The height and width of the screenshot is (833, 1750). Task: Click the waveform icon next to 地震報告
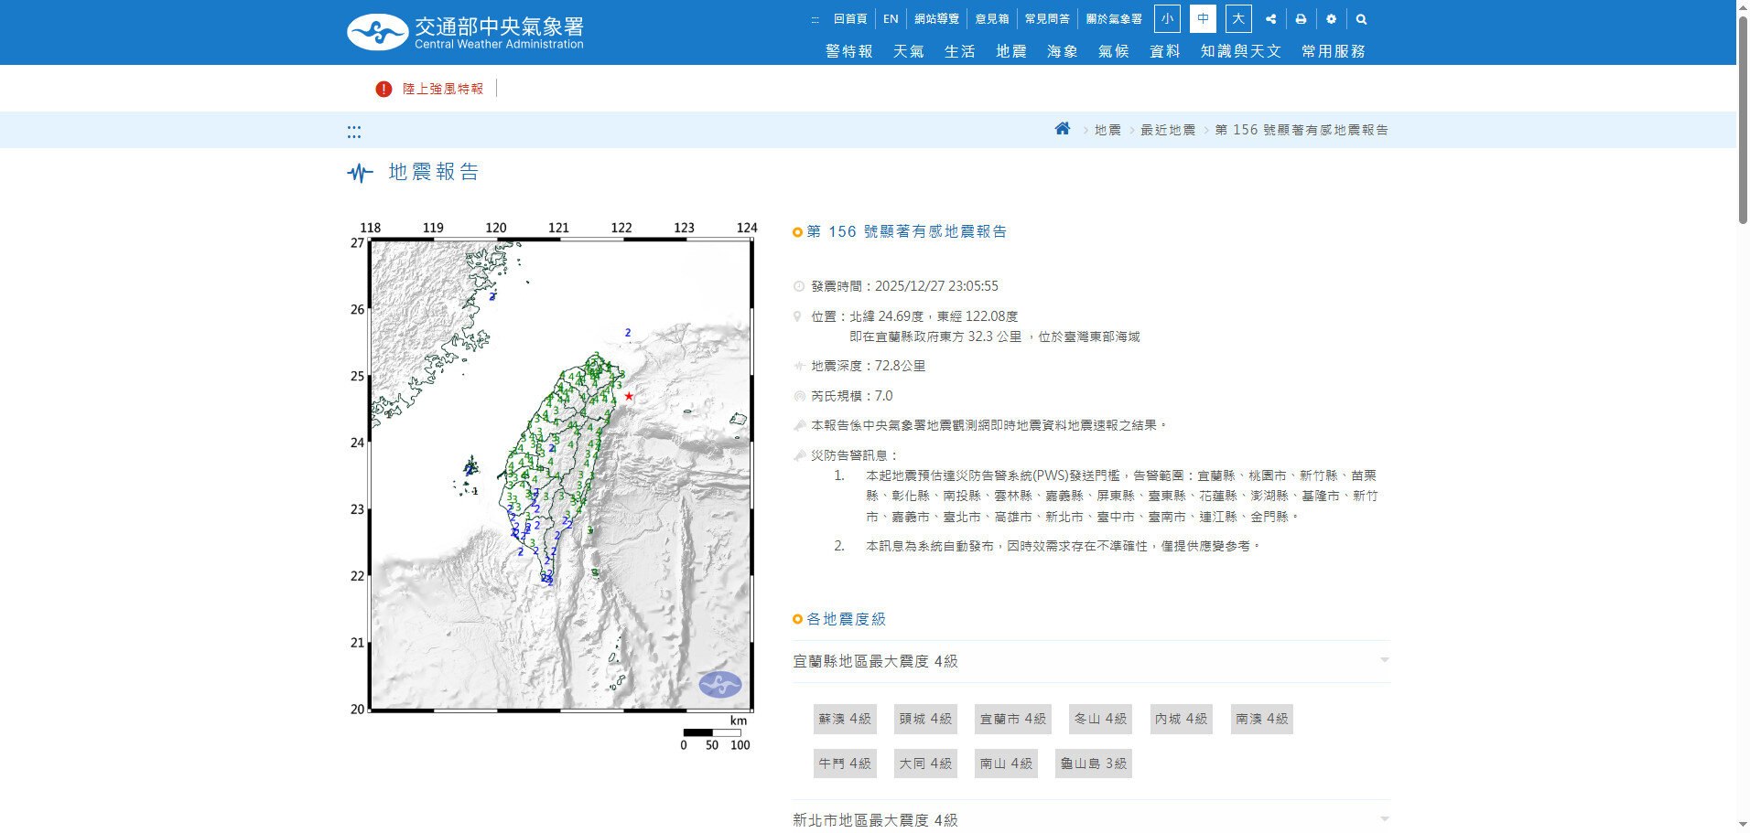360,173
